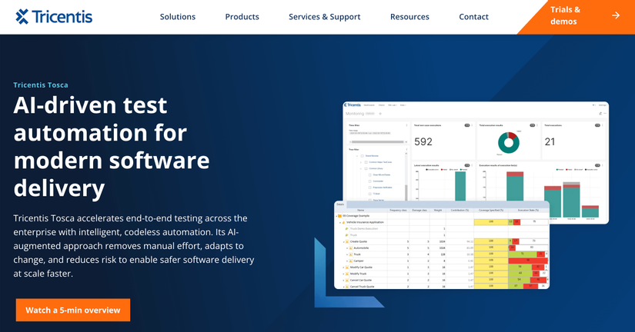This screenshot has width=635, height=332.
Task: Click the 21 value in the dashboard
Action: pos(550,141)
